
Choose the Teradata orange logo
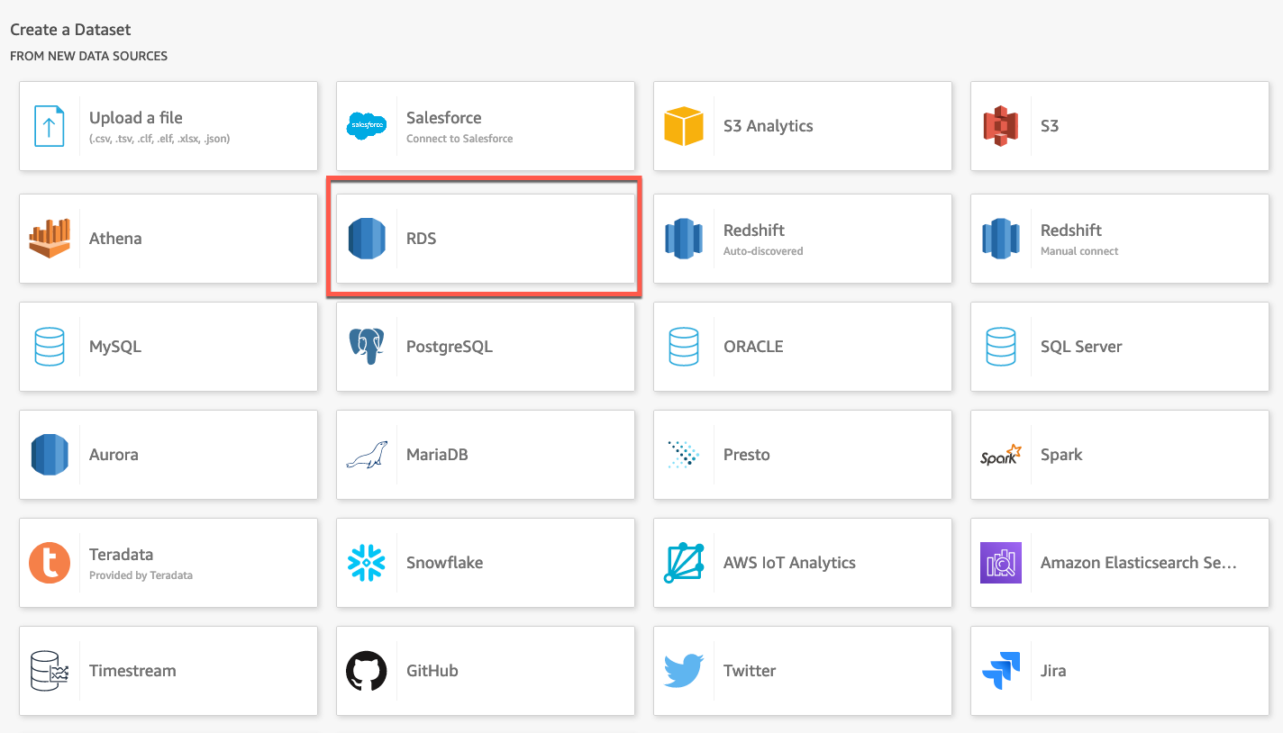click(50, 563)
